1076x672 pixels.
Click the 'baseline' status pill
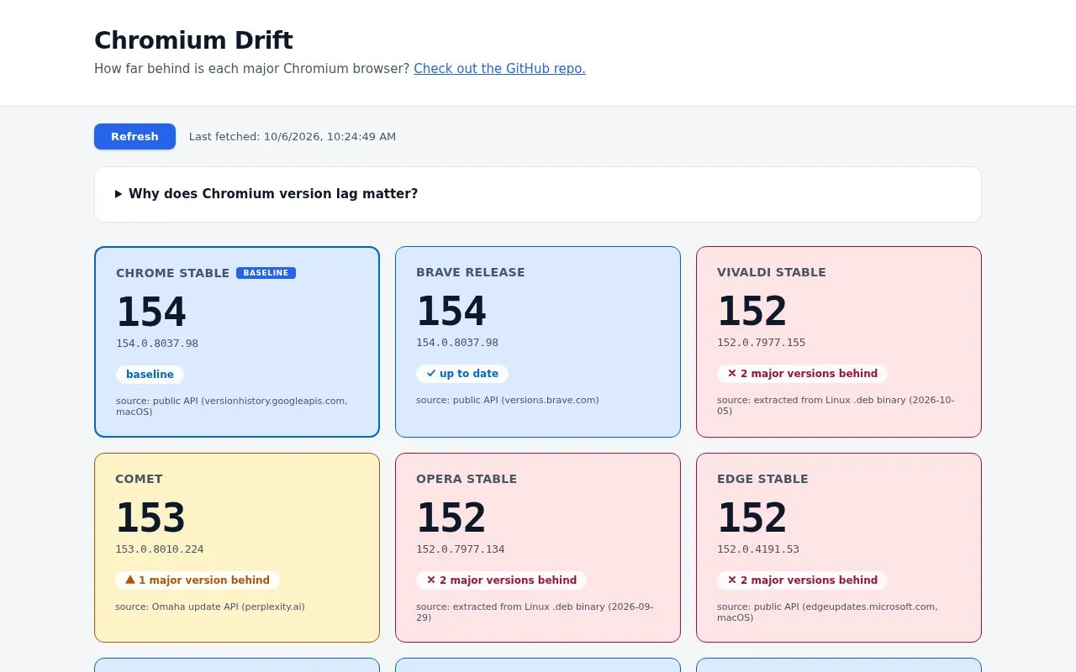(x=150, y=375)
